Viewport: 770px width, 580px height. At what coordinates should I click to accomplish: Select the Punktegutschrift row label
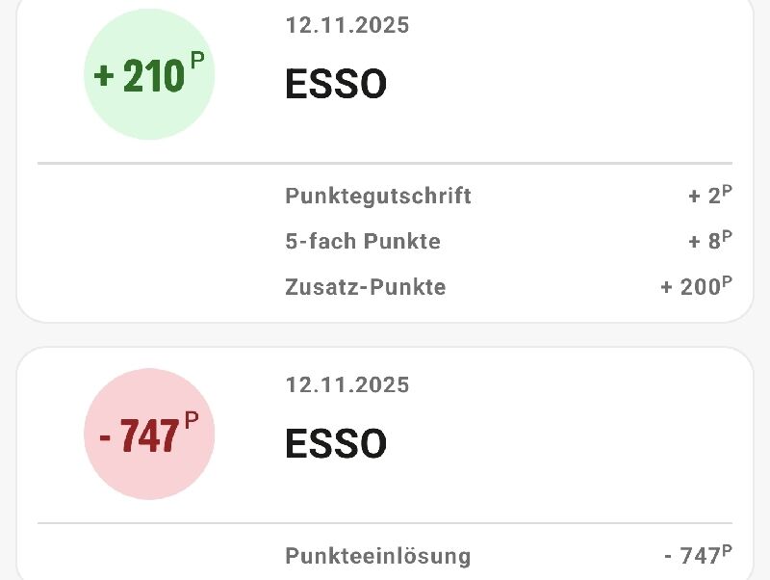pyautogui.click(x=378, y=197)
